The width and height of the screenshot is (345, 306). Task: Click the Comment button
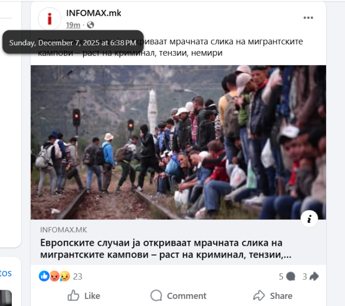(178, 296)
